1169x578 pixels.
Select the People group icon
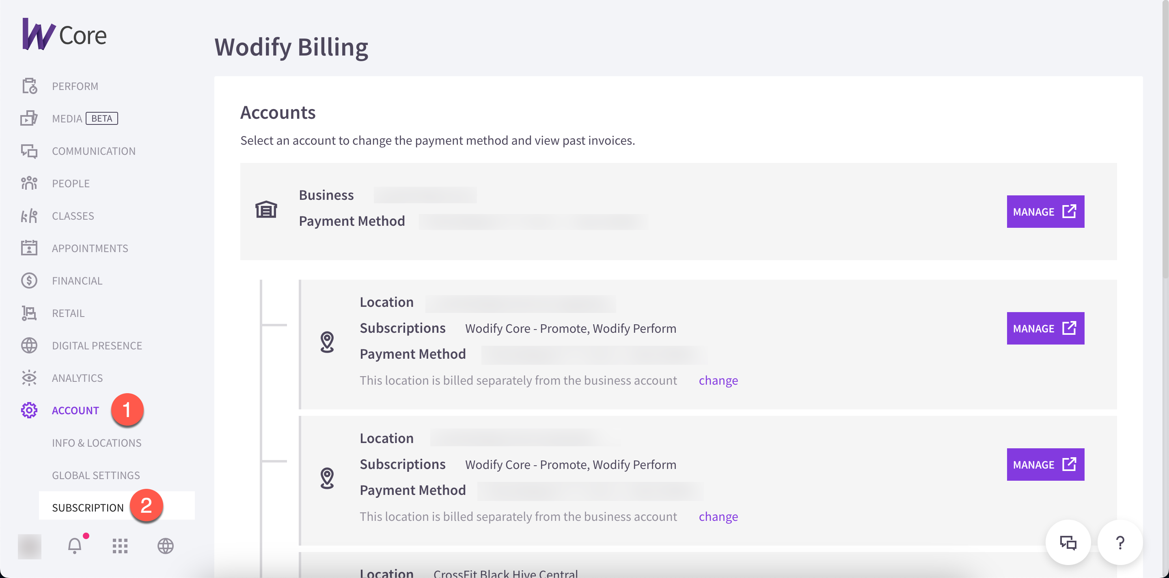click(x=29, y=183)
